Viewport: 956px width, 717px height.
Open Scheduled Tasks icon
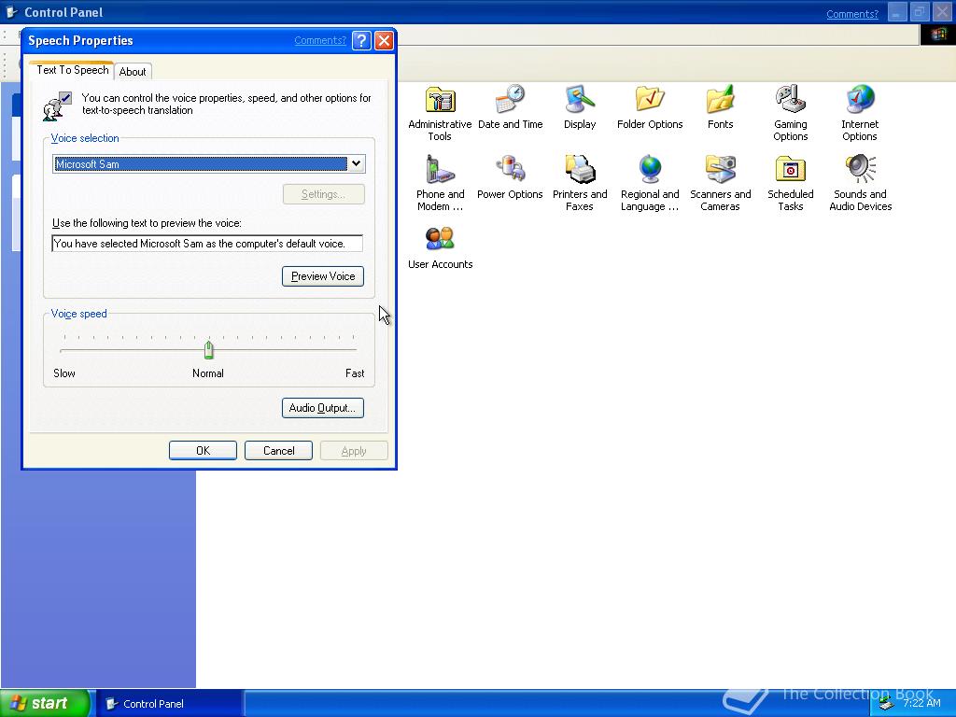click(790, 183)
